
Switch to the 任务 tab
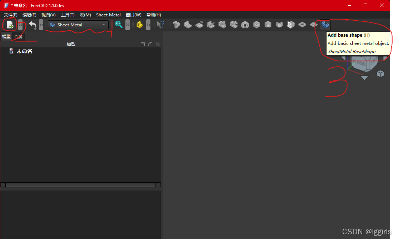[x=18, y=37]
